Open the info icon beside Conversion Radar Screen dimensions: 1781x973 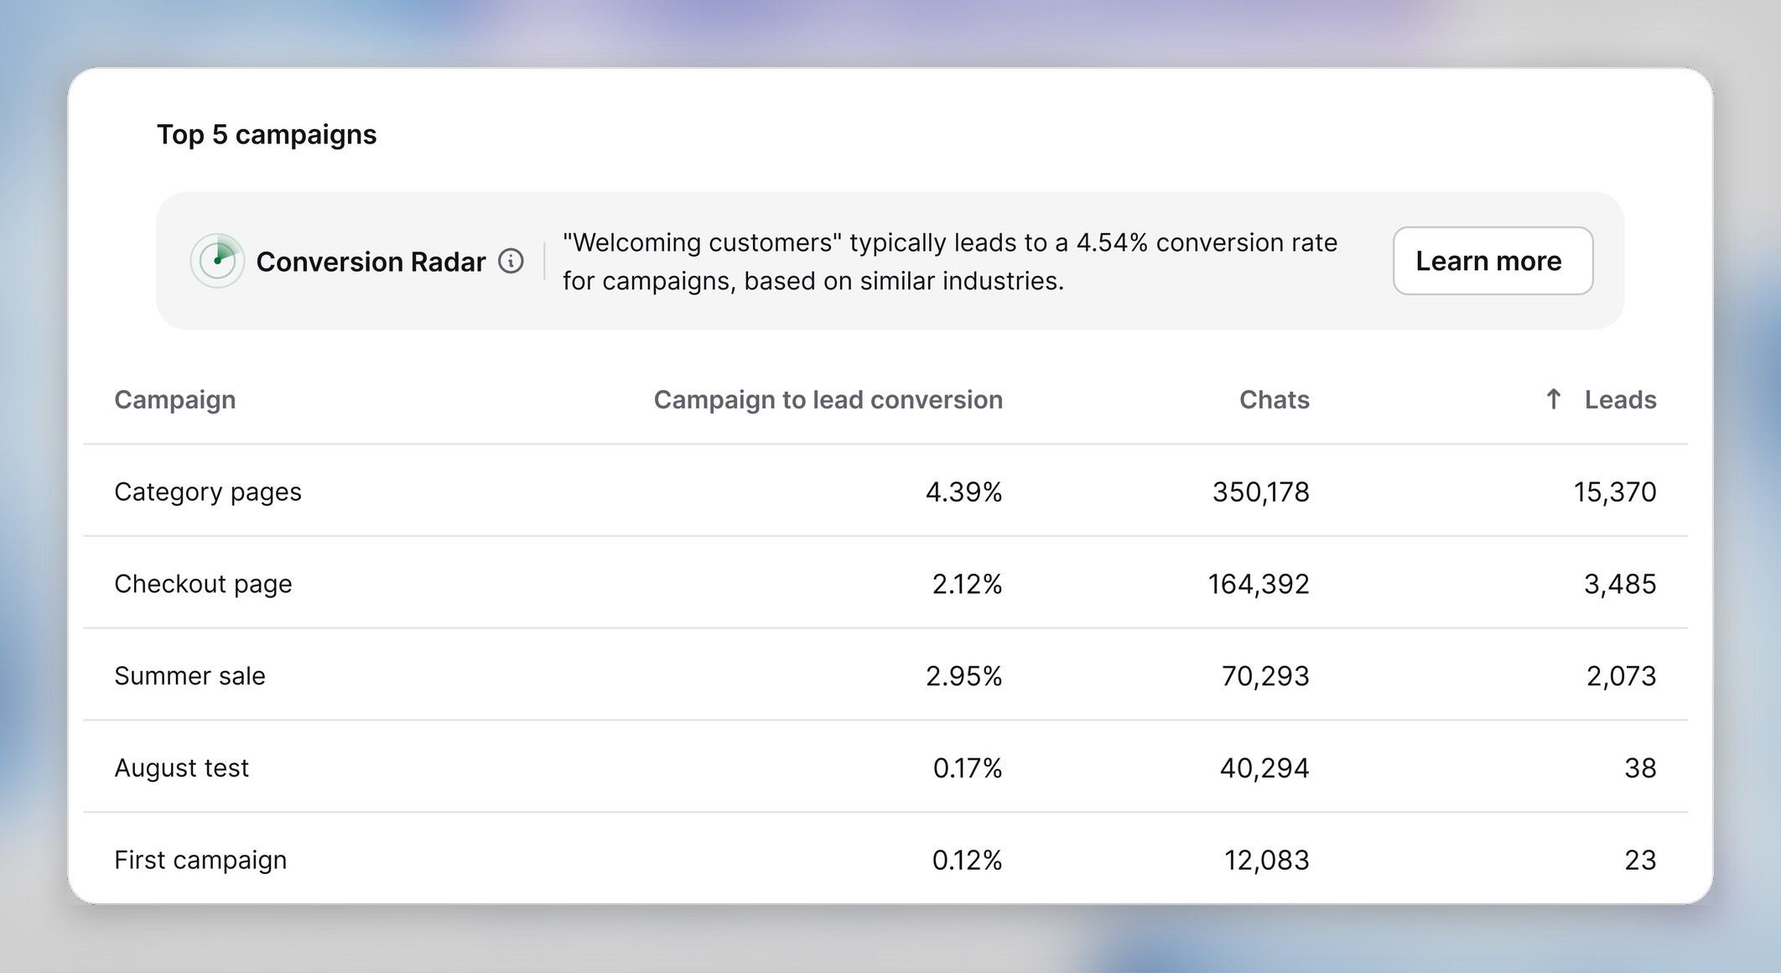pyautogui.click(x=511, y=261)
